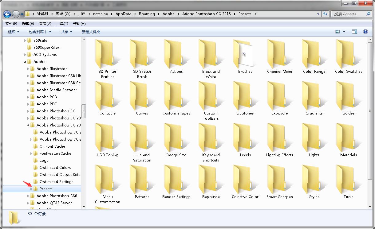Click the search Presets input field

tap(349, 14)
